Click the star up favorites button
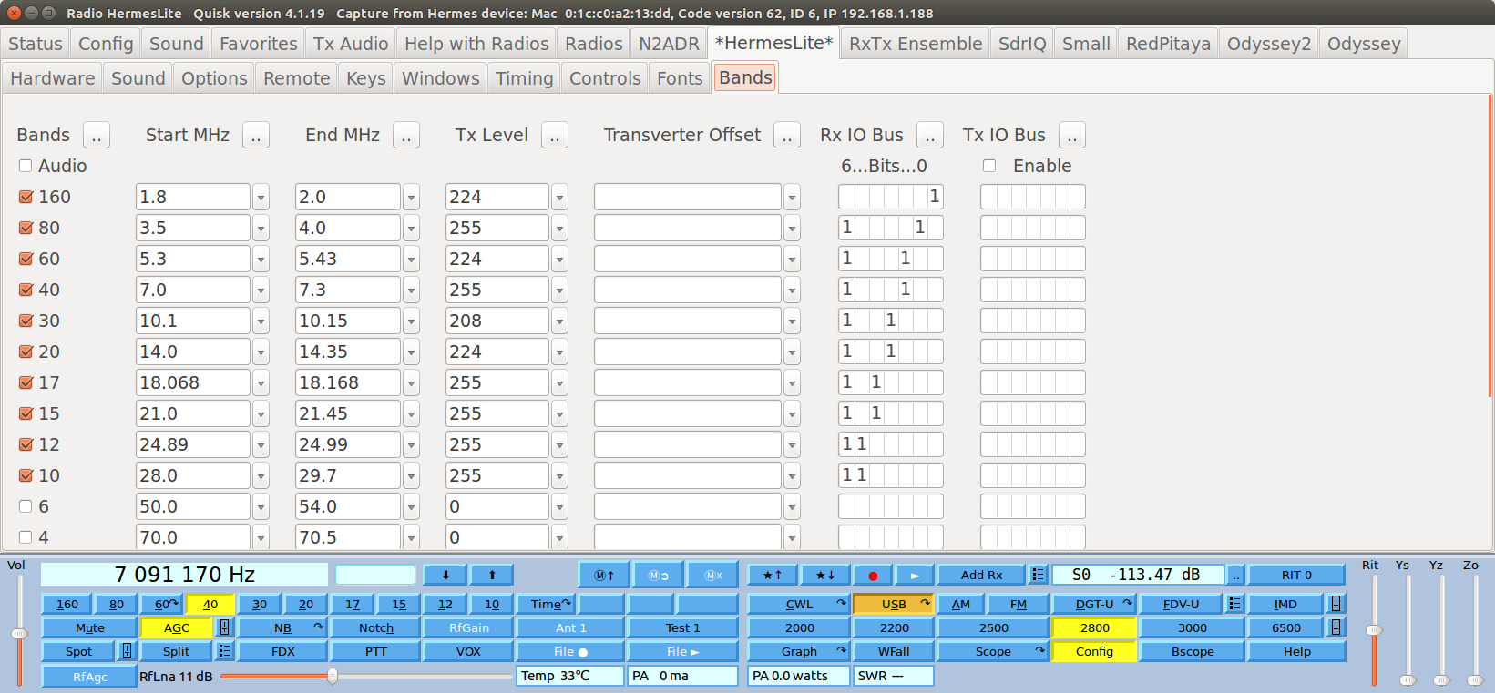This screenshot has height=693, width=1495. tap(773, 575)
